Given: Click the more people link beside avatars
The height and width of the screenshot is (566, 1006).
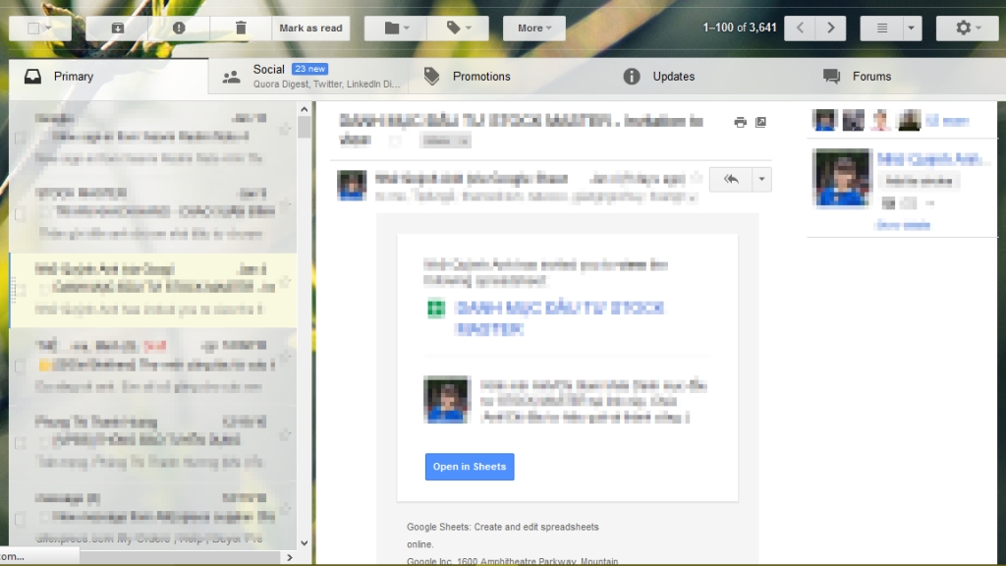Looking at the screenshot, I should click(947, 121).
